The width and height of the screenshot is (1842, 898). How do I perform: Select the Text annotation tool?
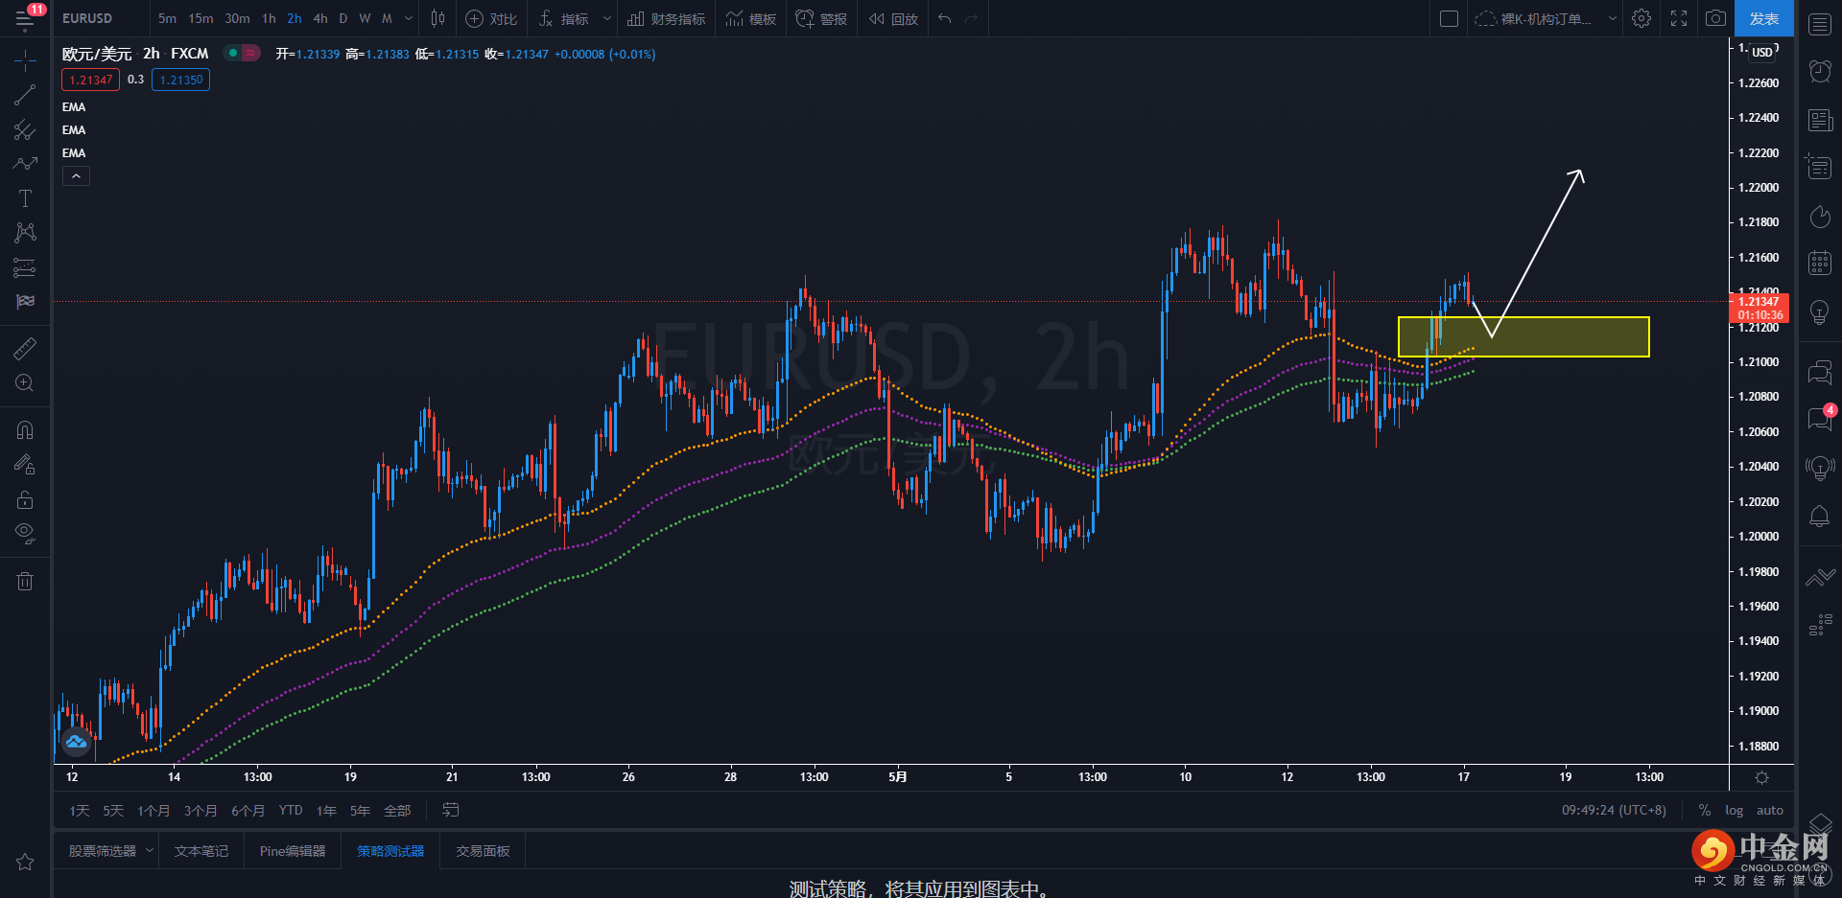[x=25, y=198]
